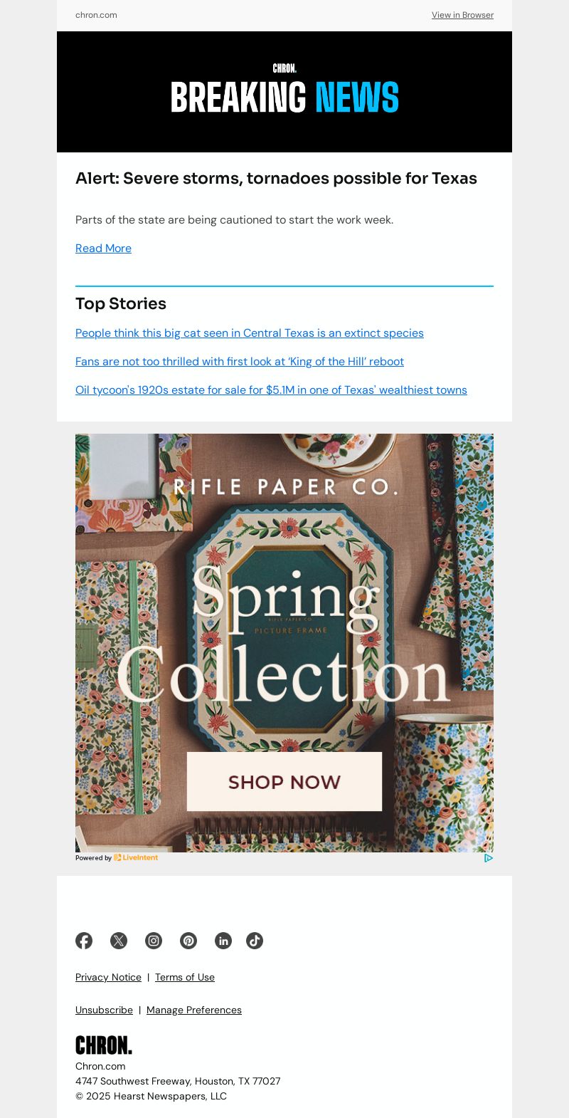Open the Terms of Use link
Image resolution: width=569 pixels, height=1118 pixels.
tap(185, 977)
